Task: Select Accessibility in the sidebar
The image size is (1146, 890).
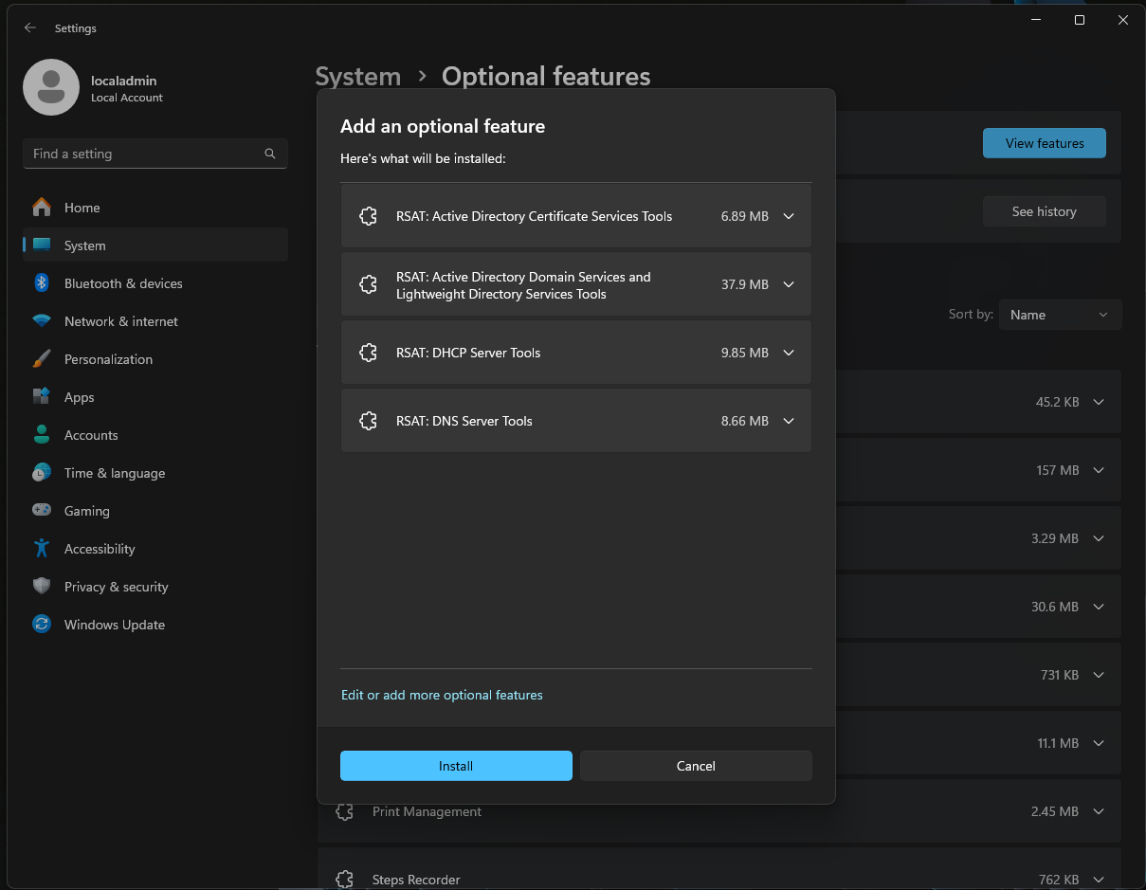Action: 100,549
